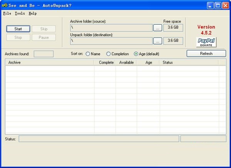
Task: Click the Status column header
Action: click(189, 62)
